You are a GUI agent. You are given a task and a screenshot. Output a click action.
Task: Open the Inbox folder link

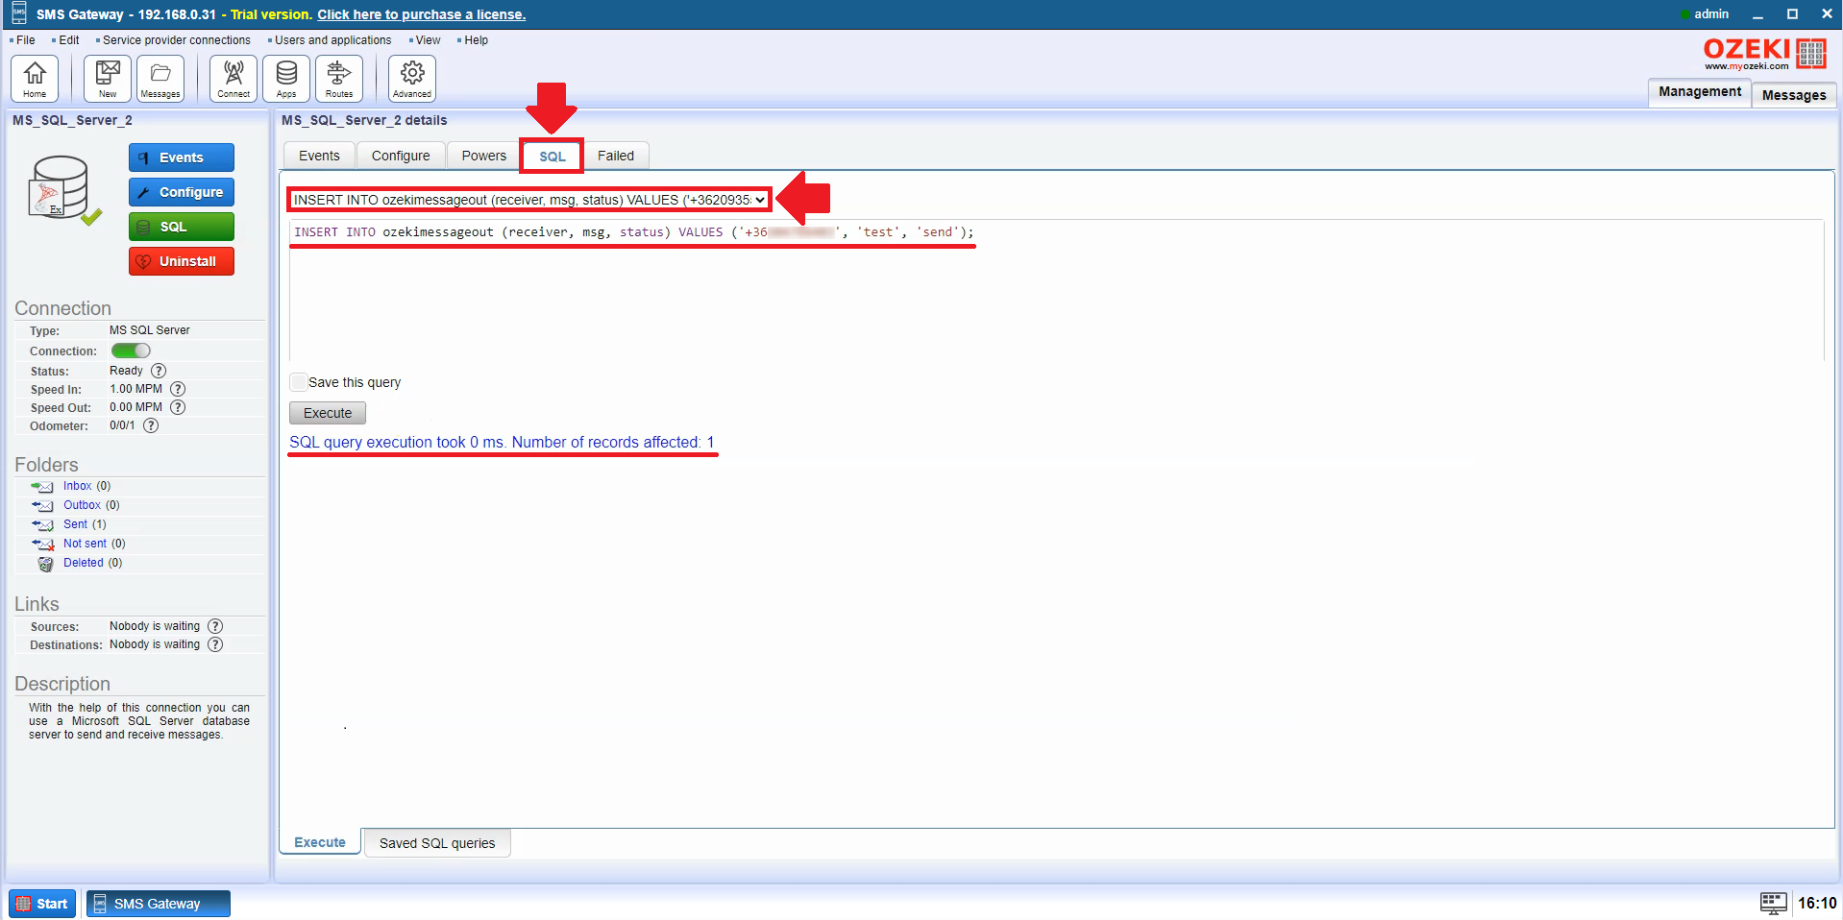78,486
